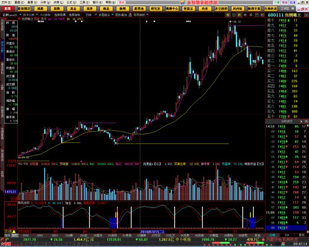Expand the 技术分析 dropdown arrow
Image resolution: width=309 pixels, height=247 pixels.
tap(37, 15)
